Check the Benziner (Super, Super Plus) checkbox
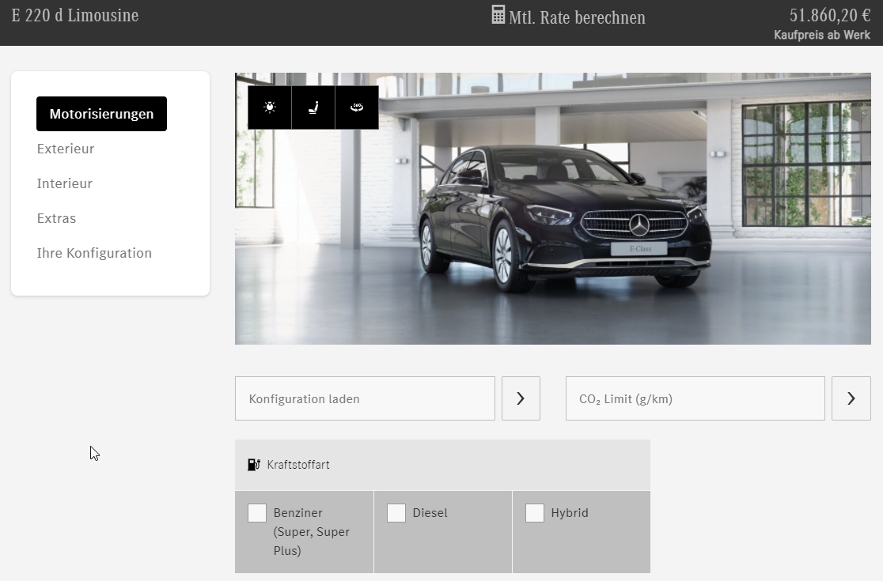Image resolution: width=883 pixels, height=581 pixels. [x=257, y=513]
